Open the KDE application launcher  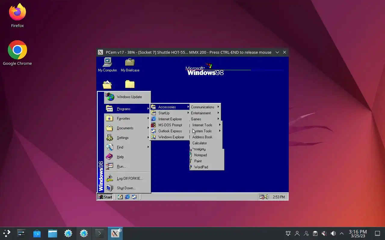click(x=7, y=233)
